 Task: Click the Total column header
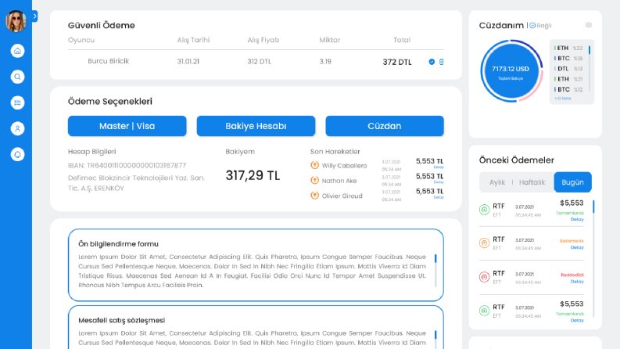tap(402, 40)
